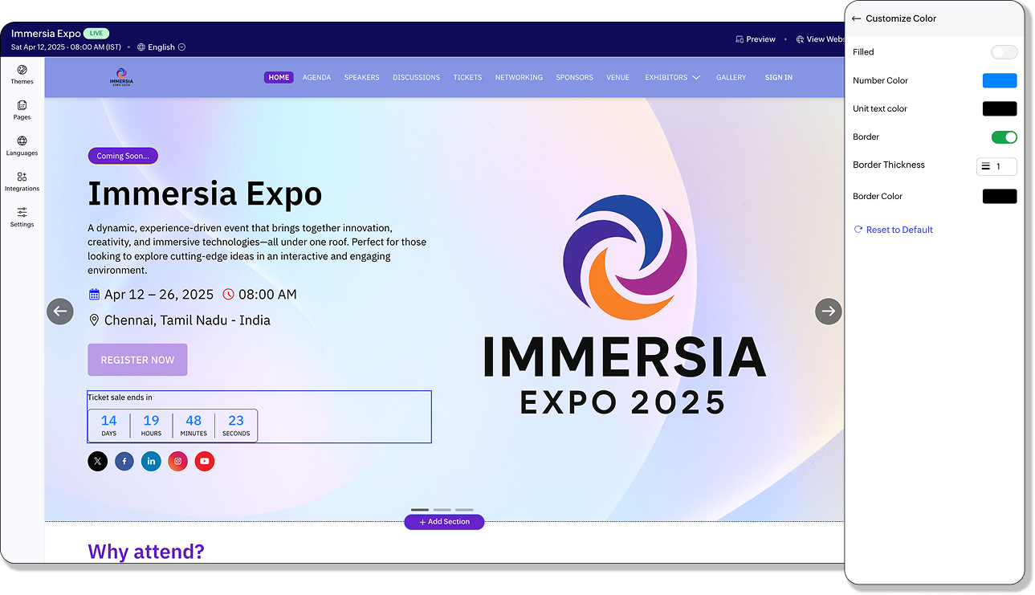Open the Integrations sidebar icon
1035x595 pixels.
(22, 177)
